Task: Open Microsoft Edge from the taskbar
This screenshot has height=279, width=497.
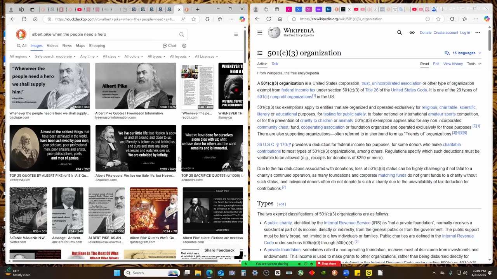Action: (x=209, y=273)
